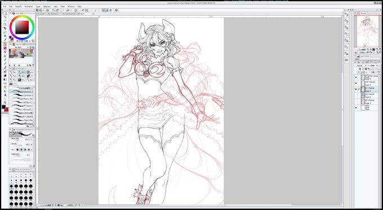The image size is (383, 210).
Task: Click the Navigator canvas preview thumbnail
Action: tap(368, 31)
